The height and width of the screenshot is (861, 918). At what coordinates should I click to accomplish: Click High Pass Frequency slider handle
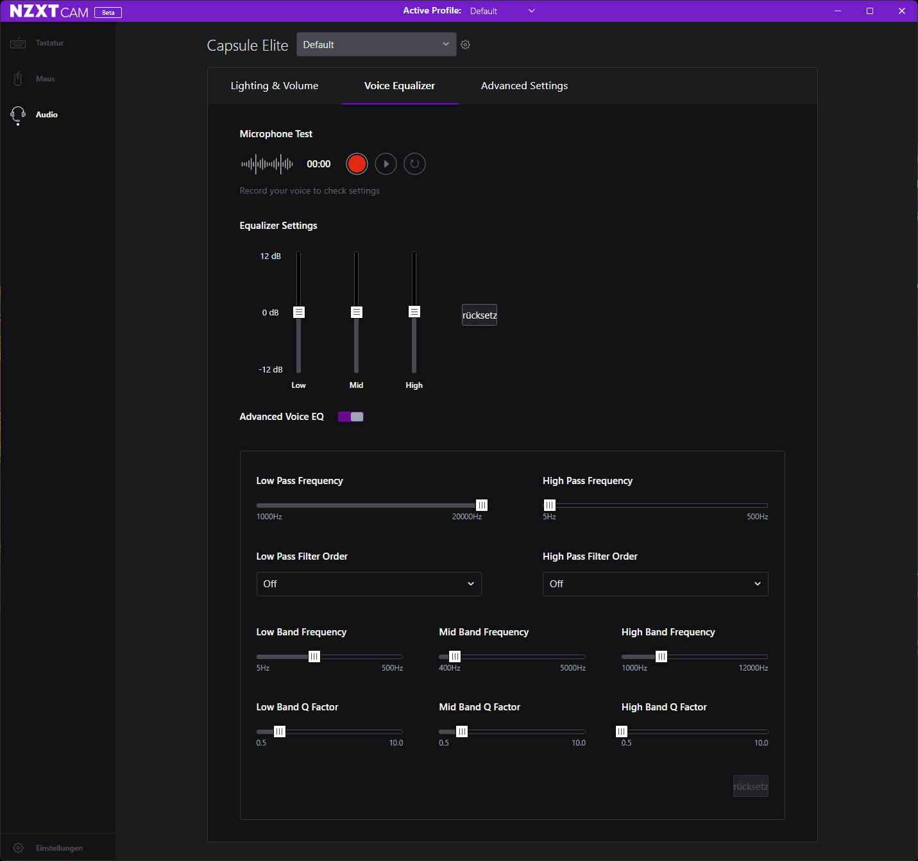(x=550, y=505)
